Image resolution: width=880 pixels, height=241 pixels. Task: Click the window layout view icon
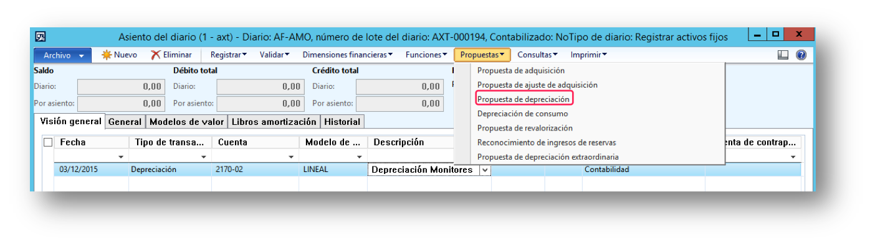783,55
